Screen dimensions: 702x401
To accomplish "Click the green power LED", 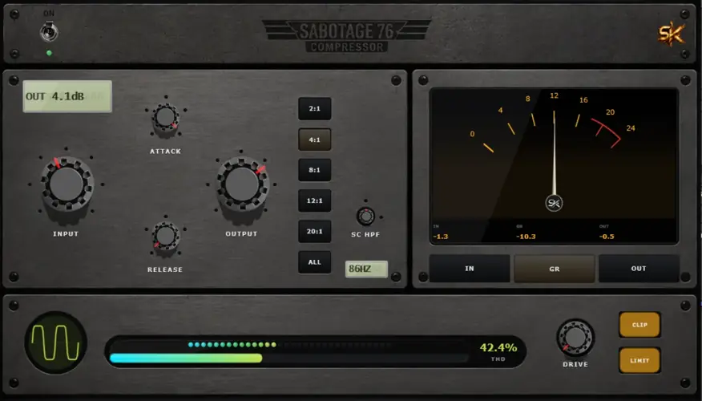I will coord(49,53).
